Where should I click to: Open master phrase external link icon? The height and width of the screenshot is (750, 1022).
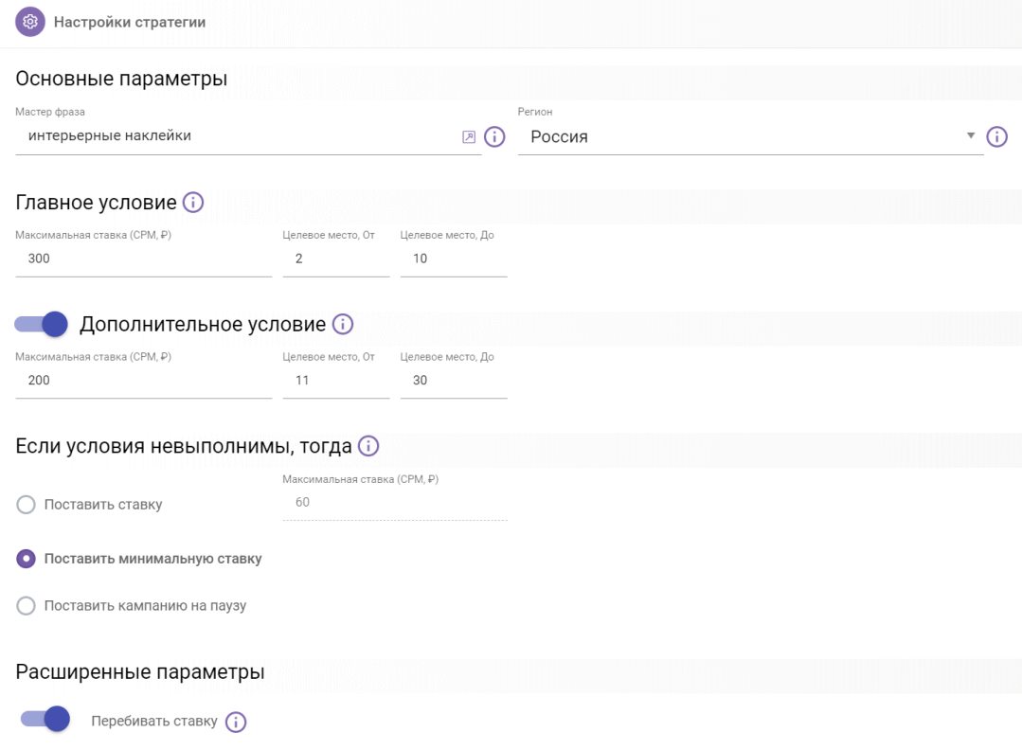[x=469, y=137]
